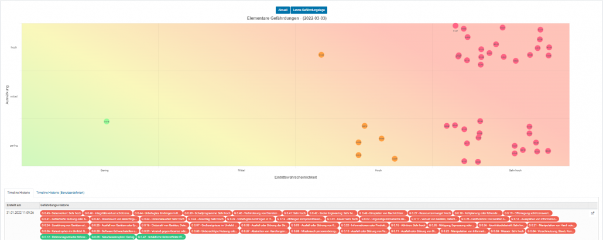This screenshot has height=240, width=603.
Task: Open the Timeline Historie (Benutzerdefiniert) tab
Action: (x=63, y=192)
